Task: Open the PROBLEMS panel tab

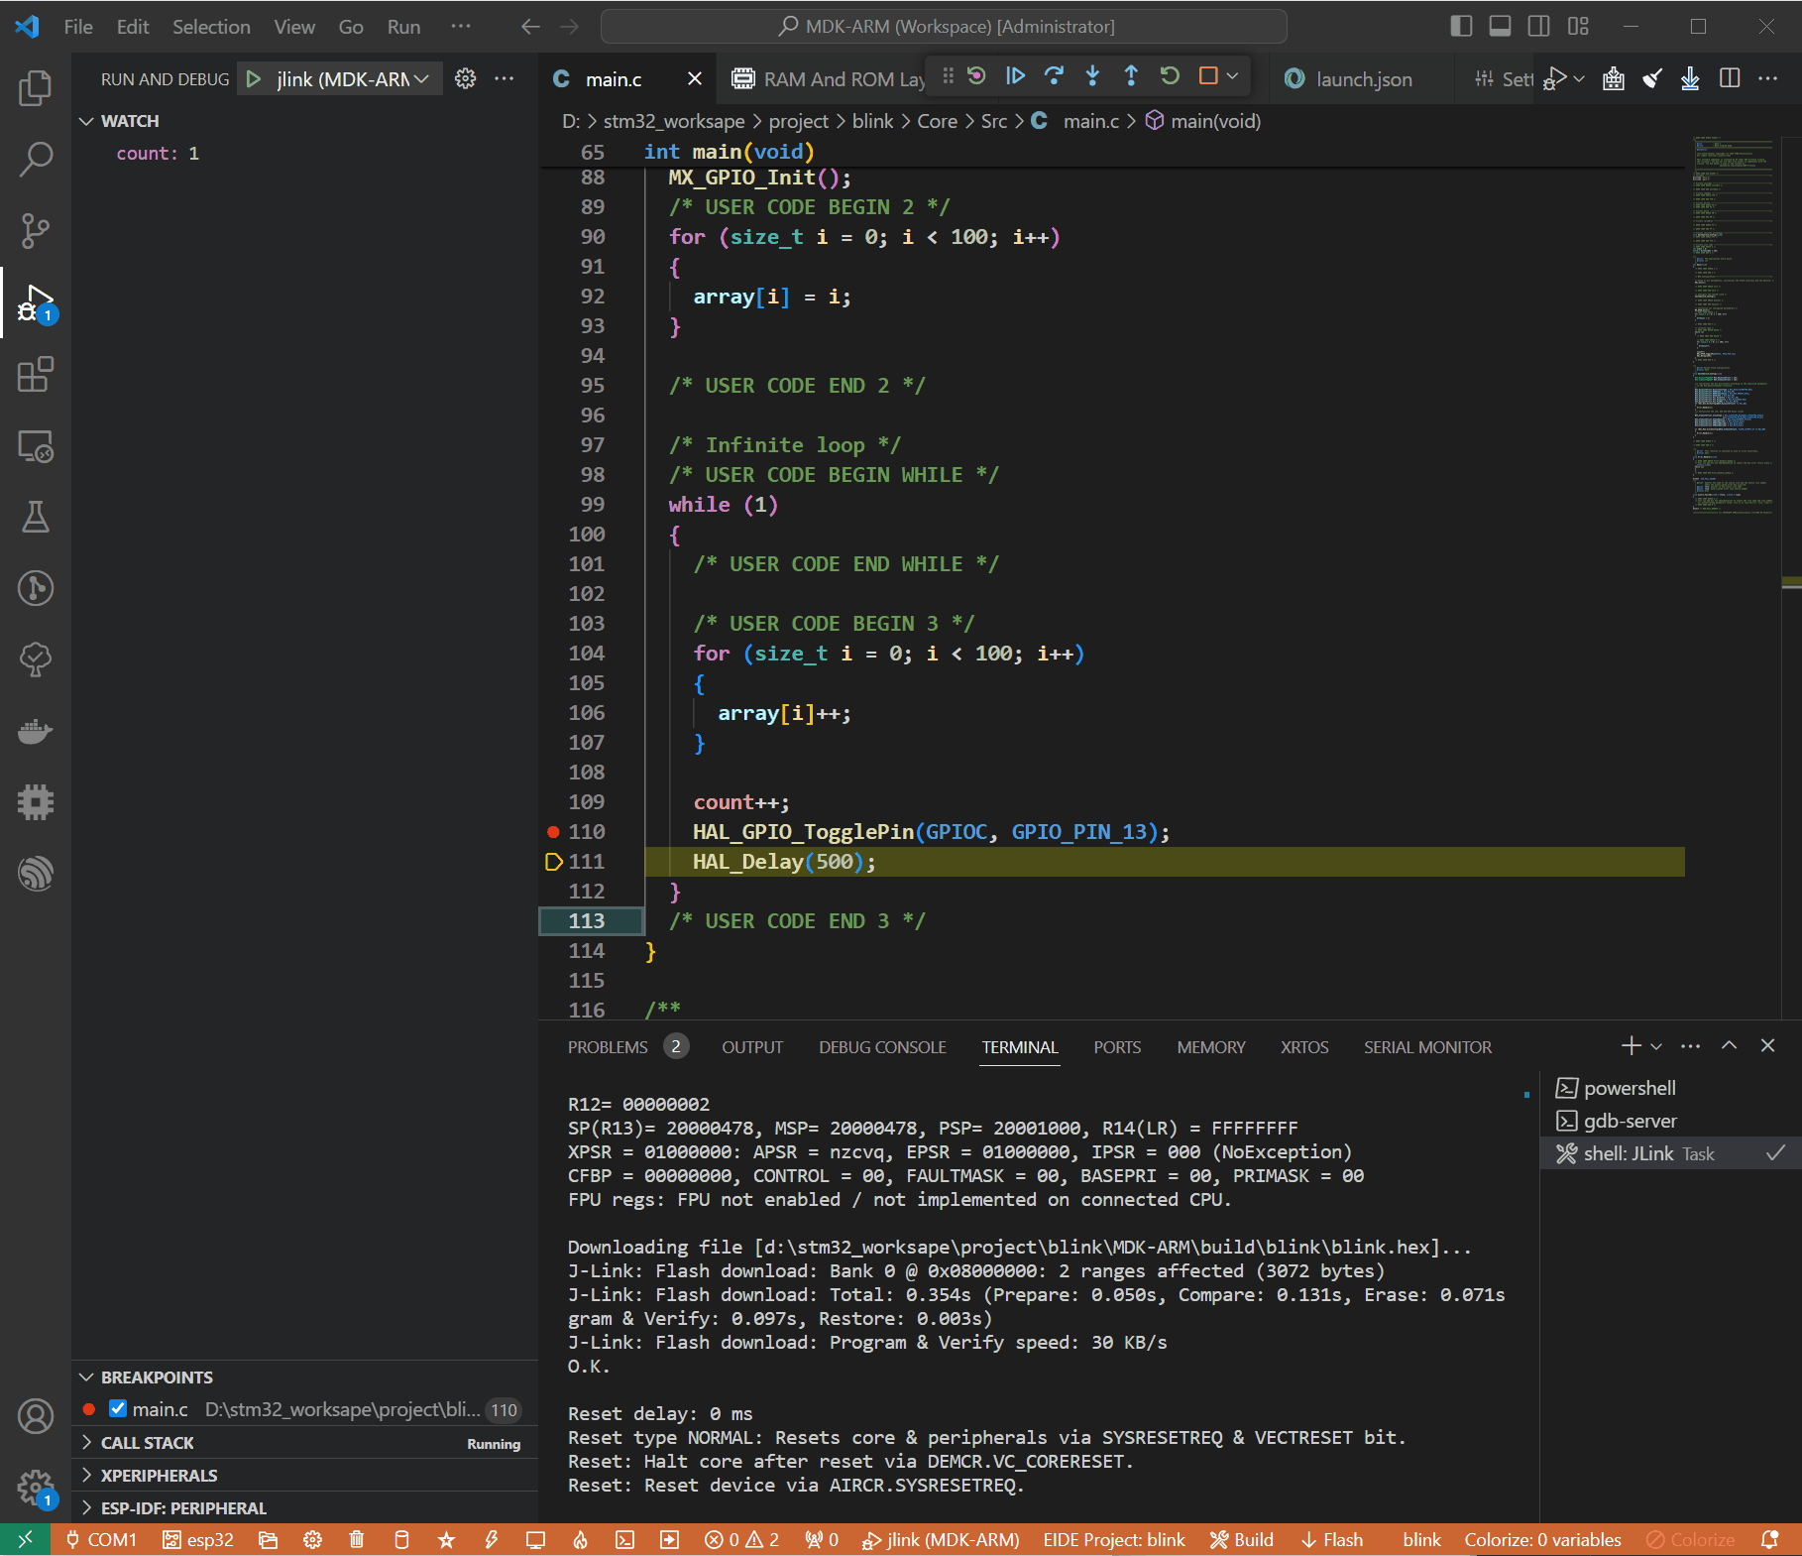Action: tap(608, 1047)
